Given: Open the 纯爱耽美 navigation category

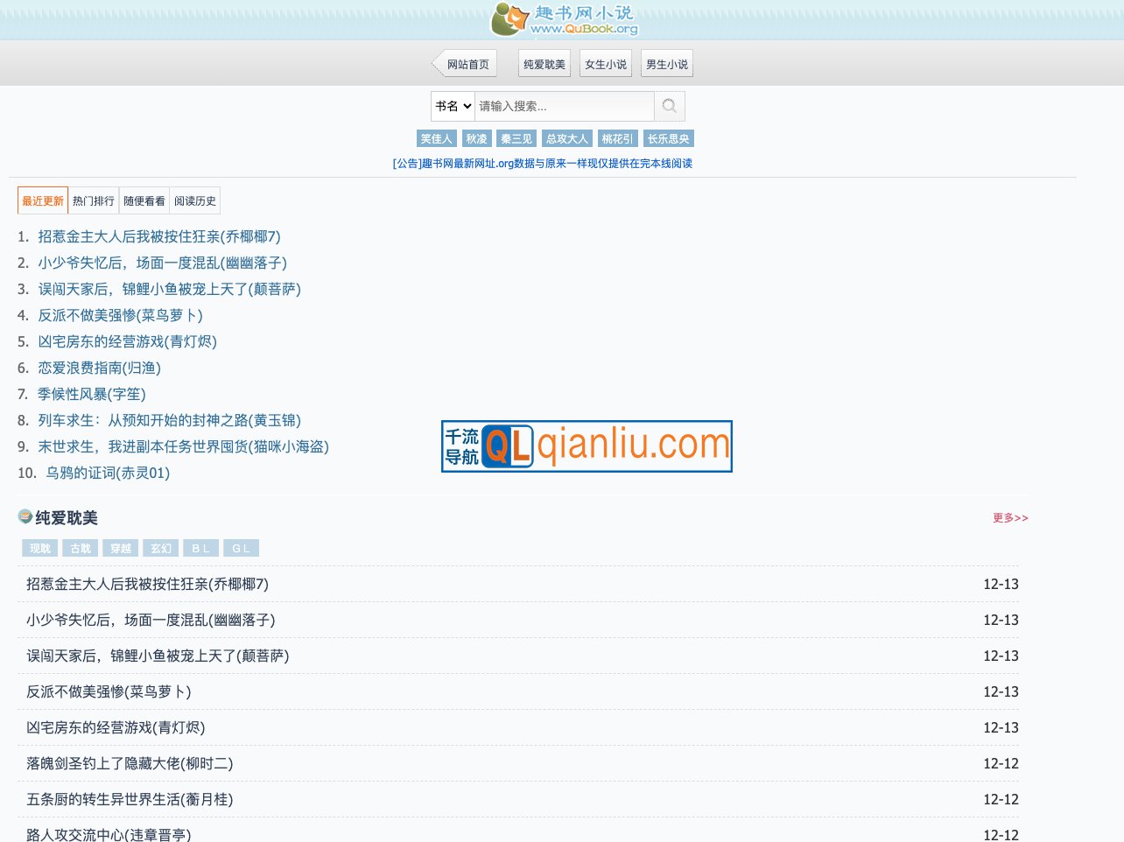Looking at the screenshot, I should point(544,64).
